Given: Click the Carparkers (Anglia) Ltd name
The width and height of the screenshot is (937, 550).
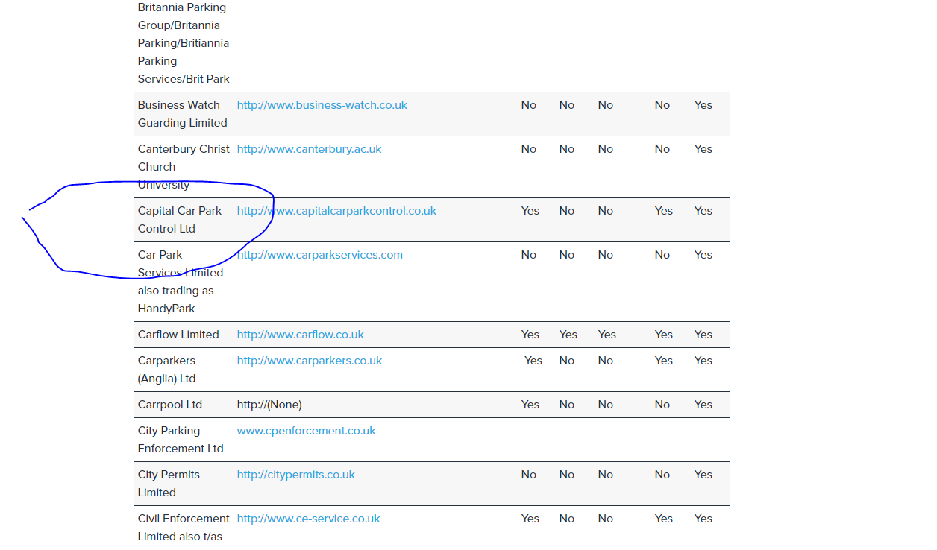Looking at the screenshot, I should (167, 370).
